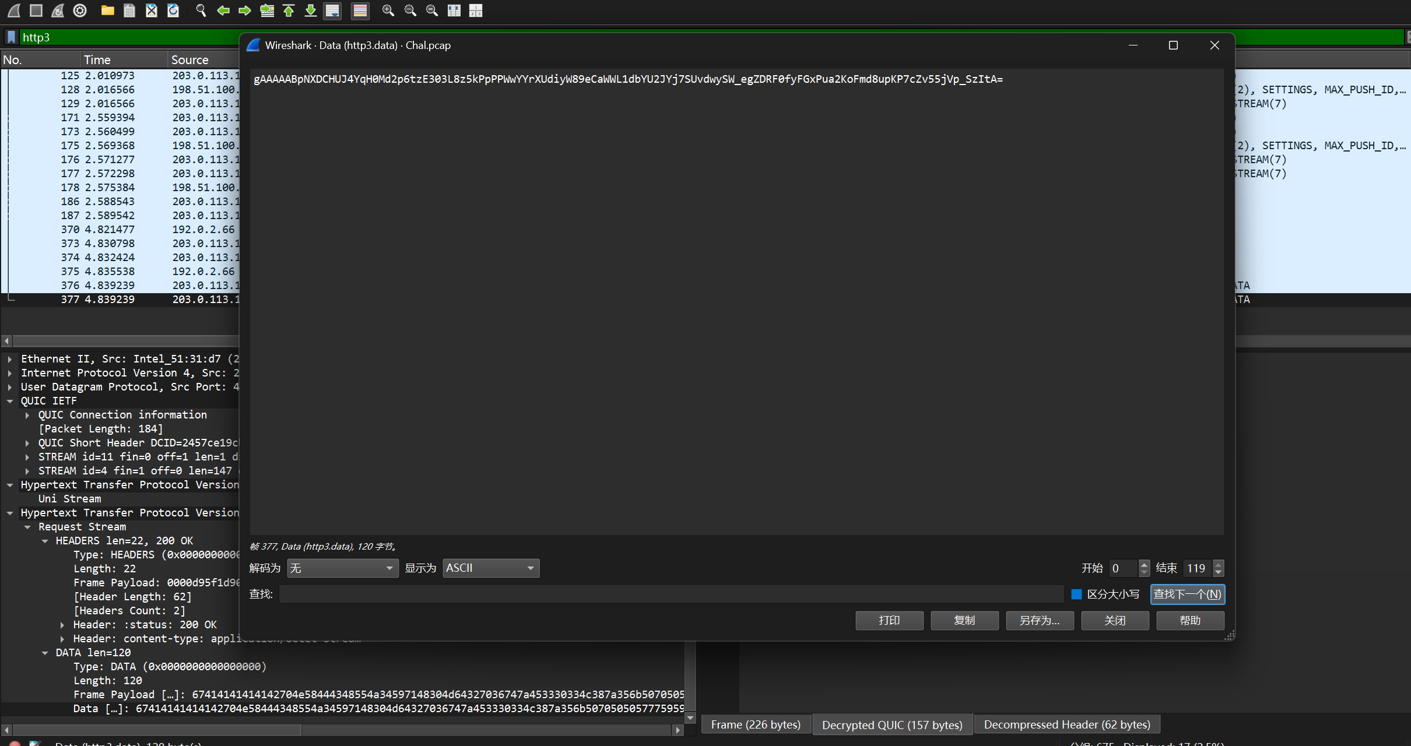Collapse the QUIC IETF tree node
Screen dimensions: 1411x746
point(10,401)
